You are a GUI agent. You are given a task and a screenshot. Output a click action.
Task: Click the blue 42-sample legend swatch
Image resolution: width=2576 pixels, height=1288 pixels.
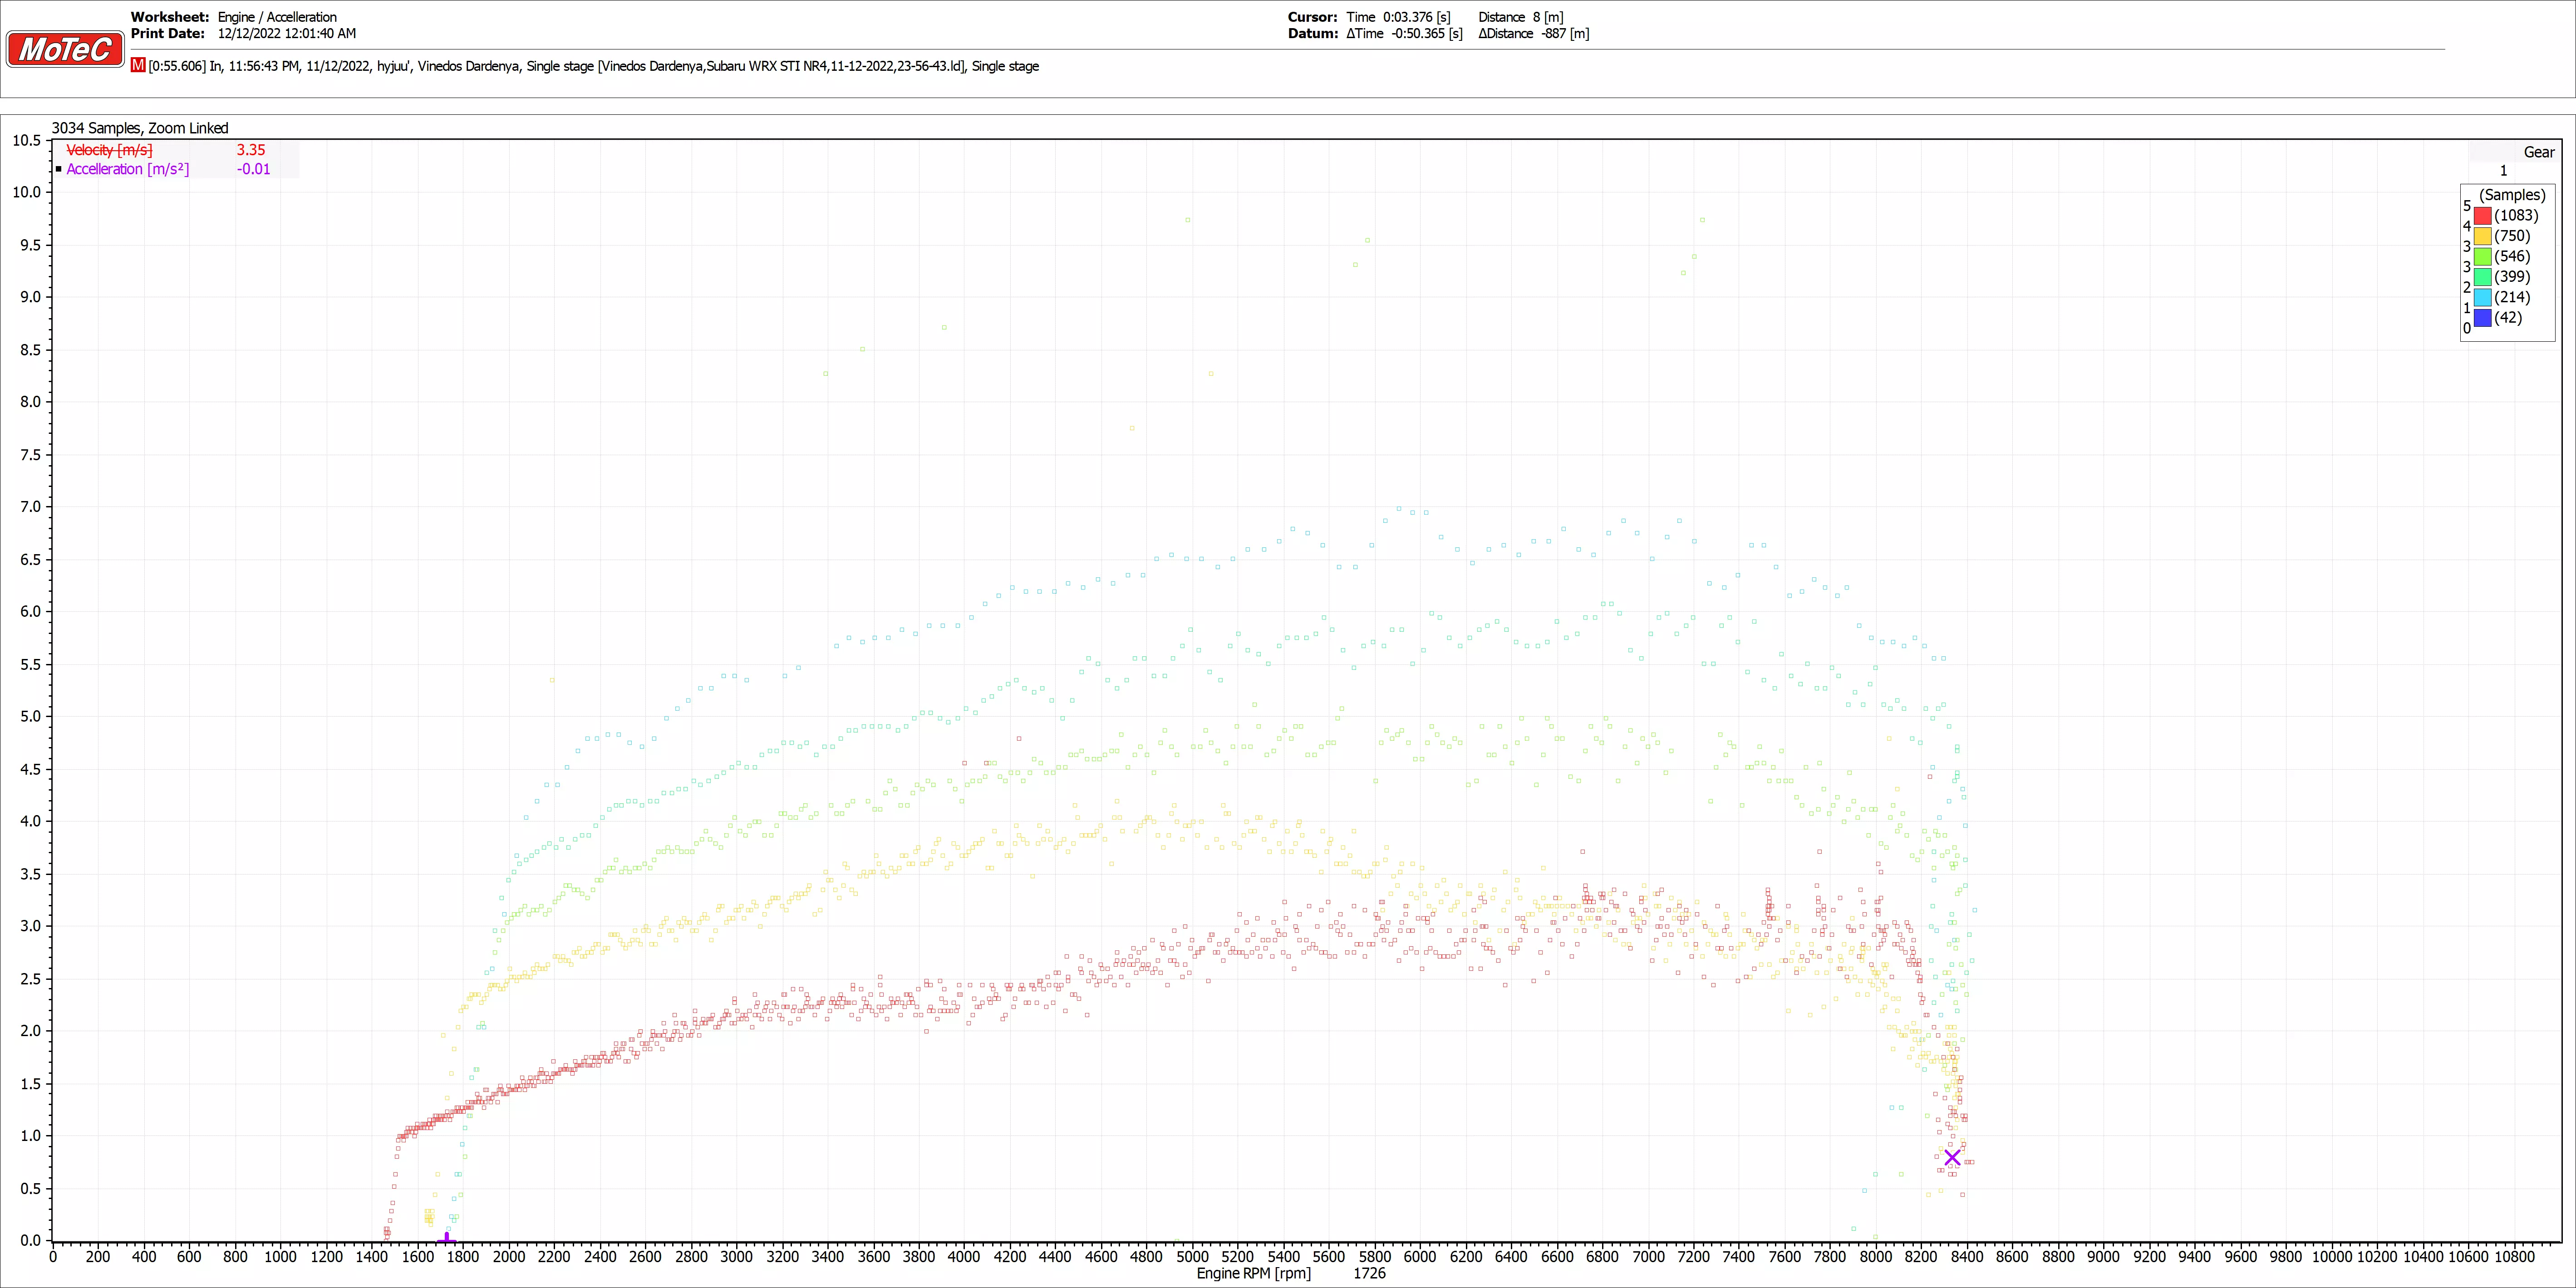[2482, 318]
